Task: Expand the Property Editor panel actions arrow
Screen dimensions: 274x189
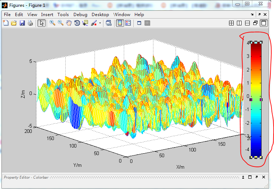Action: pyautogui.click(x=243, y=177)
